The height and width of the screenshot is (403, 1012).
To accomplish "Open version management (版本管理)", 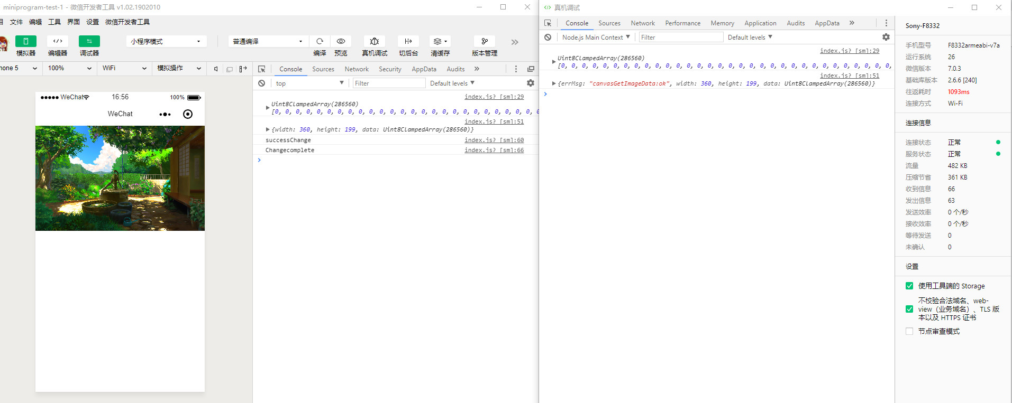I will (x=485, y=41).
